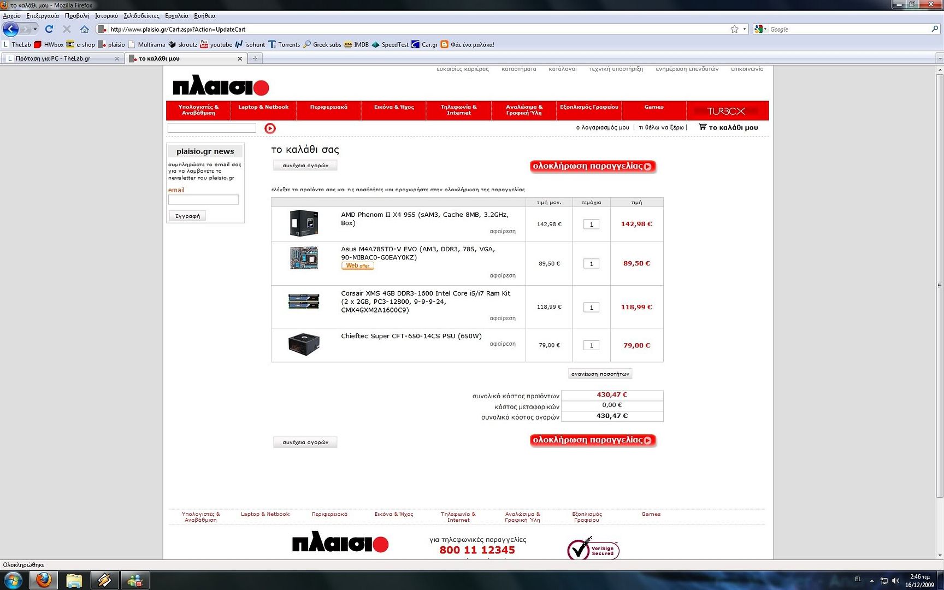Click the top ολοκλήρωση παραγγελίας button
944x590 pixels.
click(x=592, y=166)
